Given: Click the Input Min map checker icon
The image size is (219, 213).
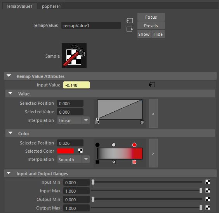Looking at the screenshot, I should tap(208, 182).
